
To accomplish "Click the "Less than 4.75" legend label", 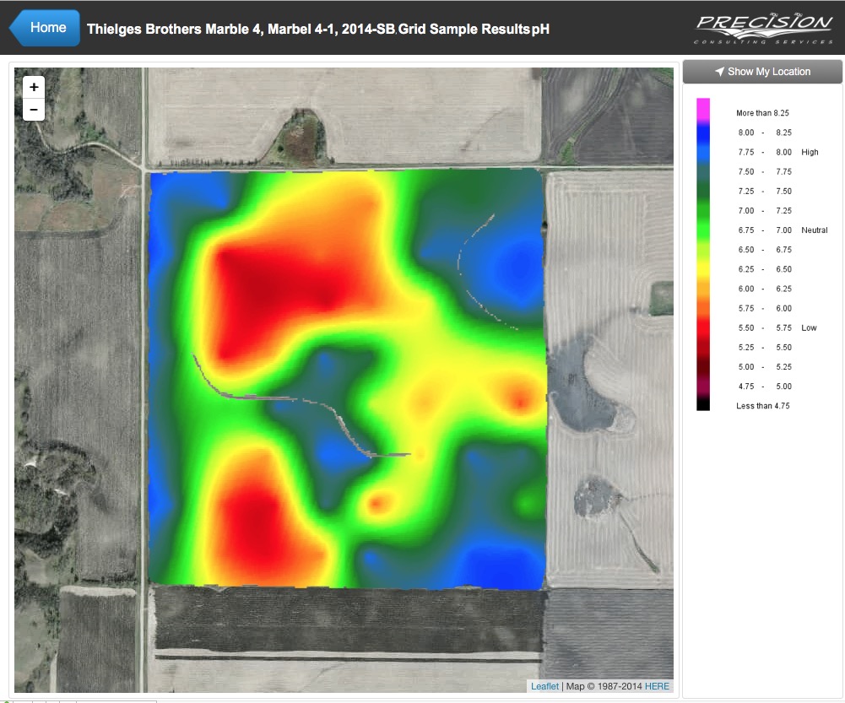I will 762,406.
